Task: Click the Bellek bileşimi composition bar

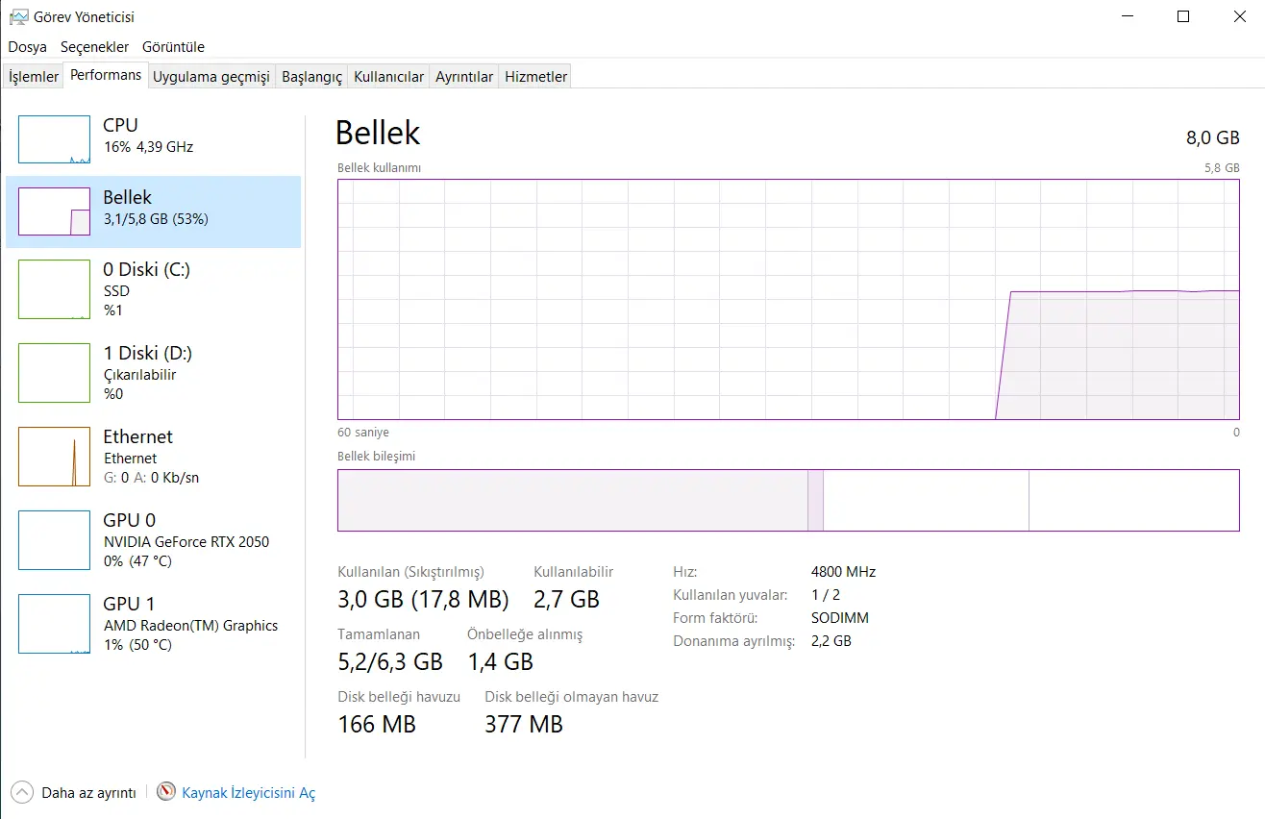Action: tap(788, 500)
